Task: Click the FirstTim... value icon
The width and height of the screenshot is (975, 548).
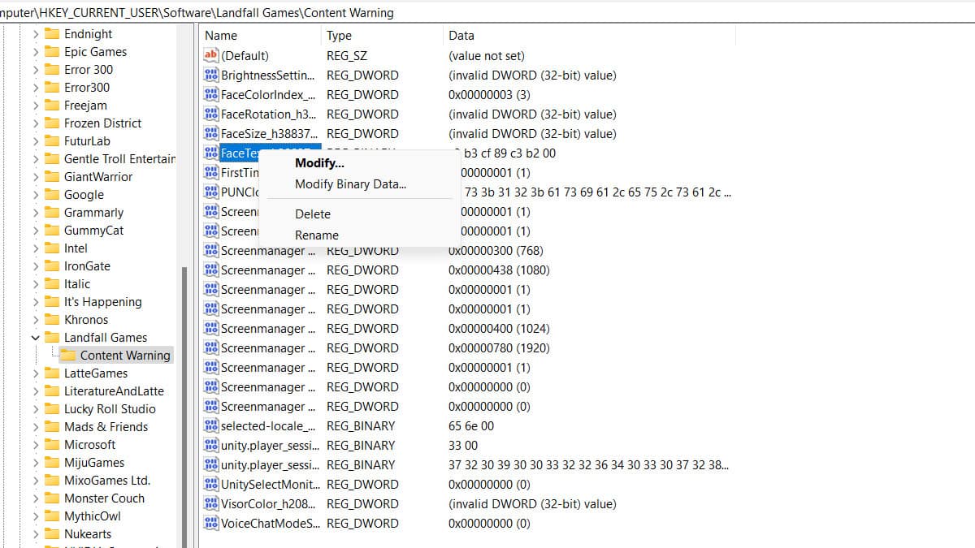Action: (x=211, y=172)
